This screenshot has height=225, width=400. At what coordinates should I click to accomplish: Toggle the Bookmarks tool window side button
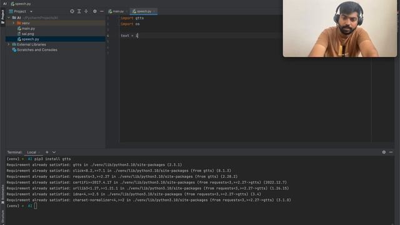[2, 194]
